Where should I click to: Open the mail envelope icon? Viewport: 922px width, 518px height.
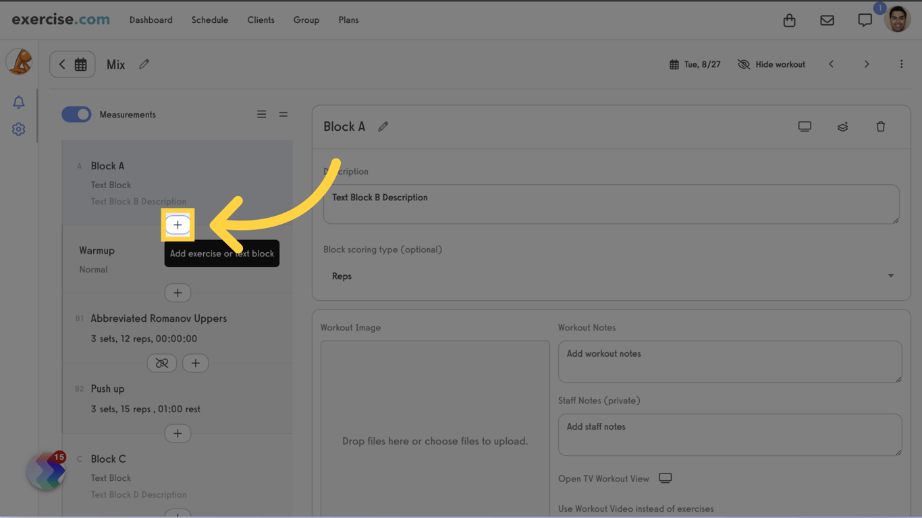point(827,20)
